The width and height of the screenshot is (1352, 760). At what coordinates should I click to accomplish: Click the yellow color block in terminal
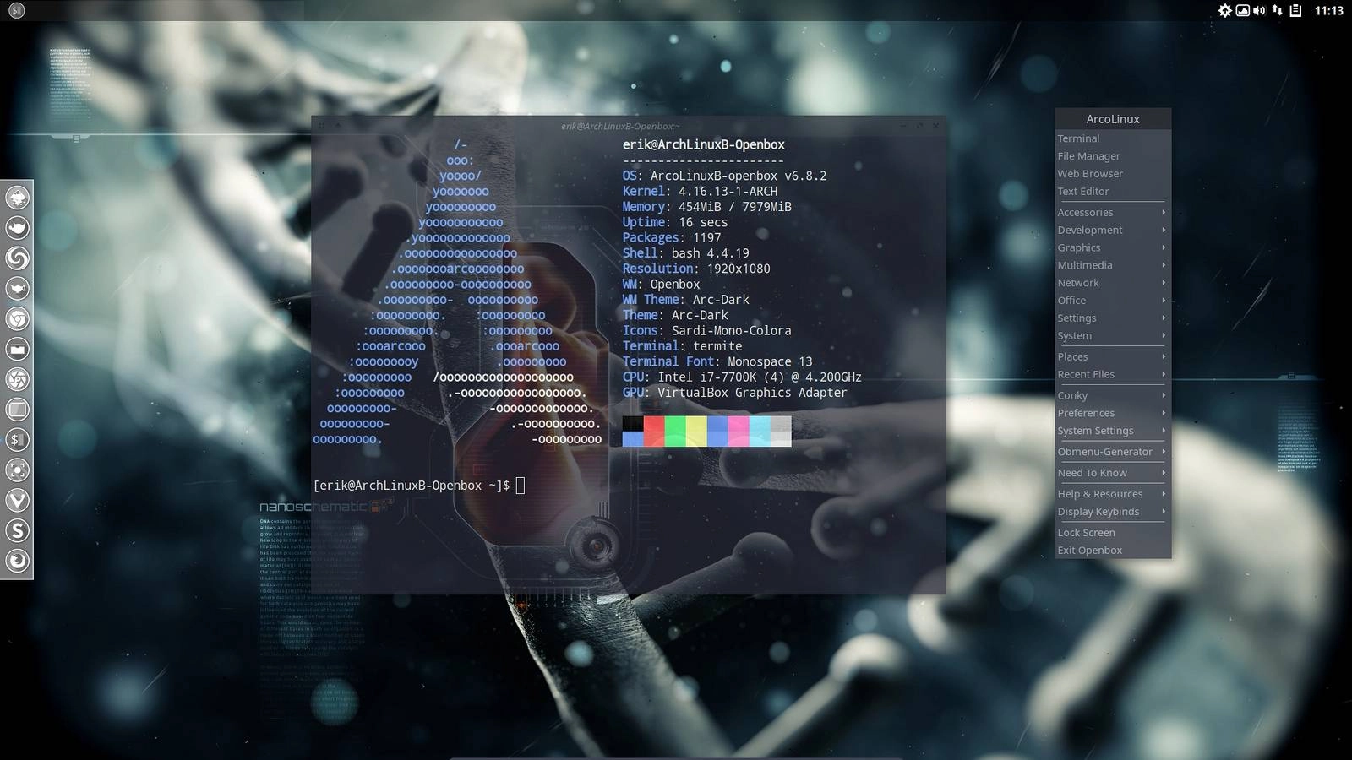(696, 431)
